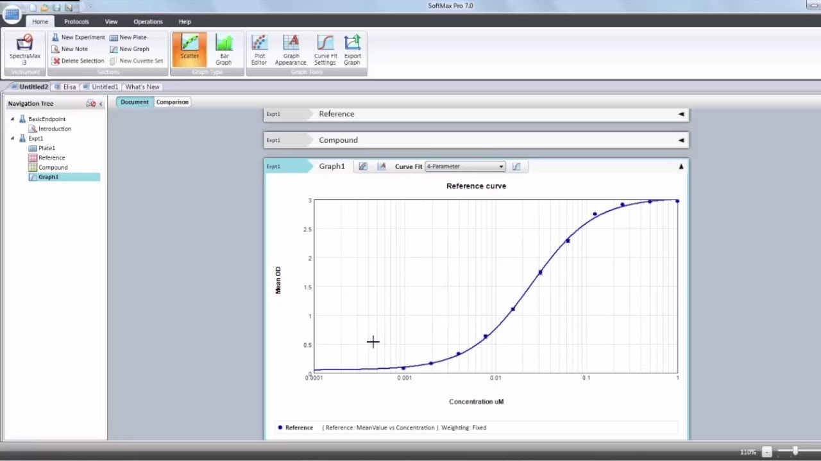The image size is (821, 461).
Task: Open the View ribbon tab
Action: (111, 22)
